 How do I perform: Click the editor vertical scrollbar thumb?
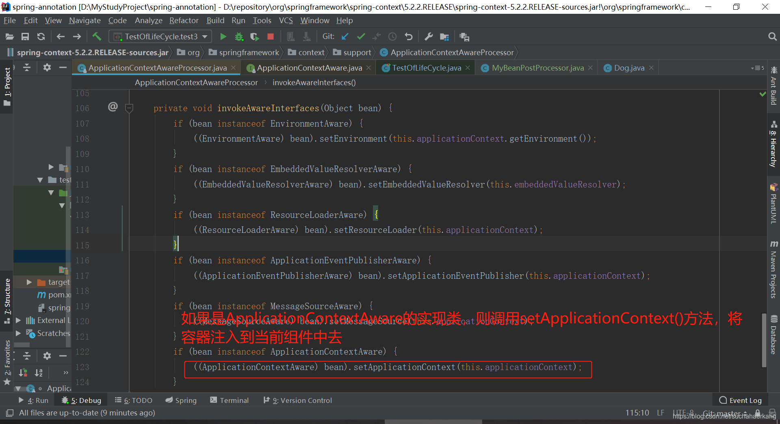[x=764, y=340]
